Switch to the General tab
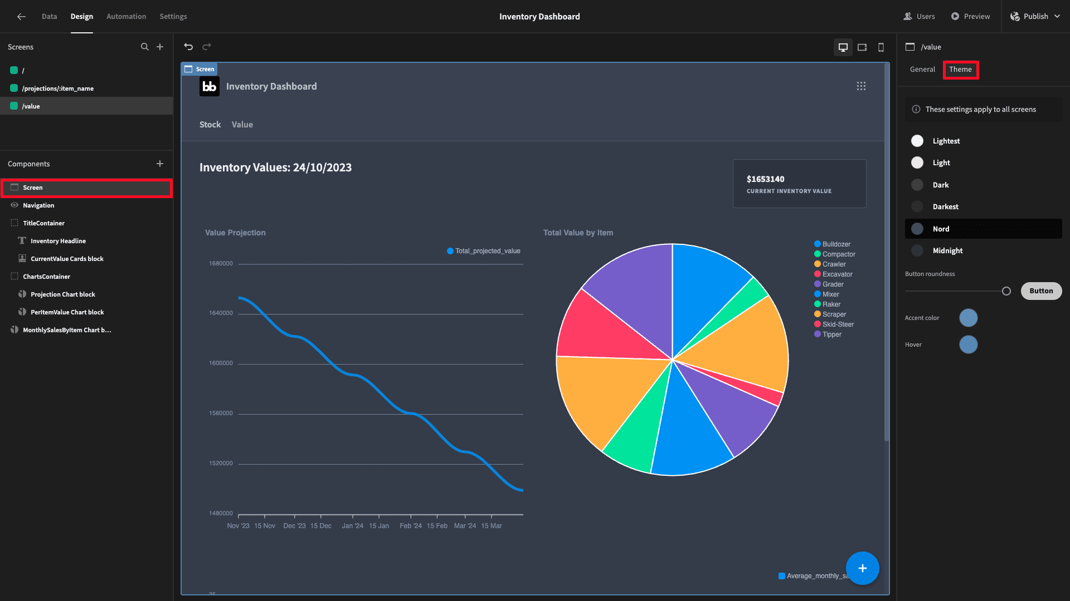The width and height of the screenshot is (1070, 601). click(922, 70)
